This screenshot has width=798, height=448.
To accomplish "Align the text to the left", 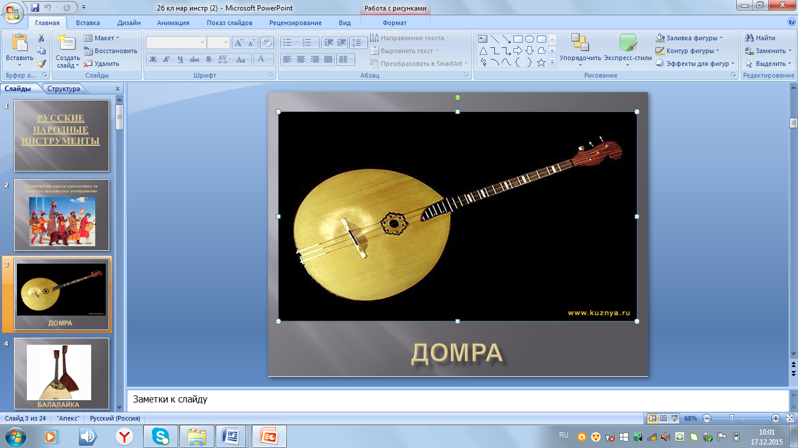I will coord(287,59).
